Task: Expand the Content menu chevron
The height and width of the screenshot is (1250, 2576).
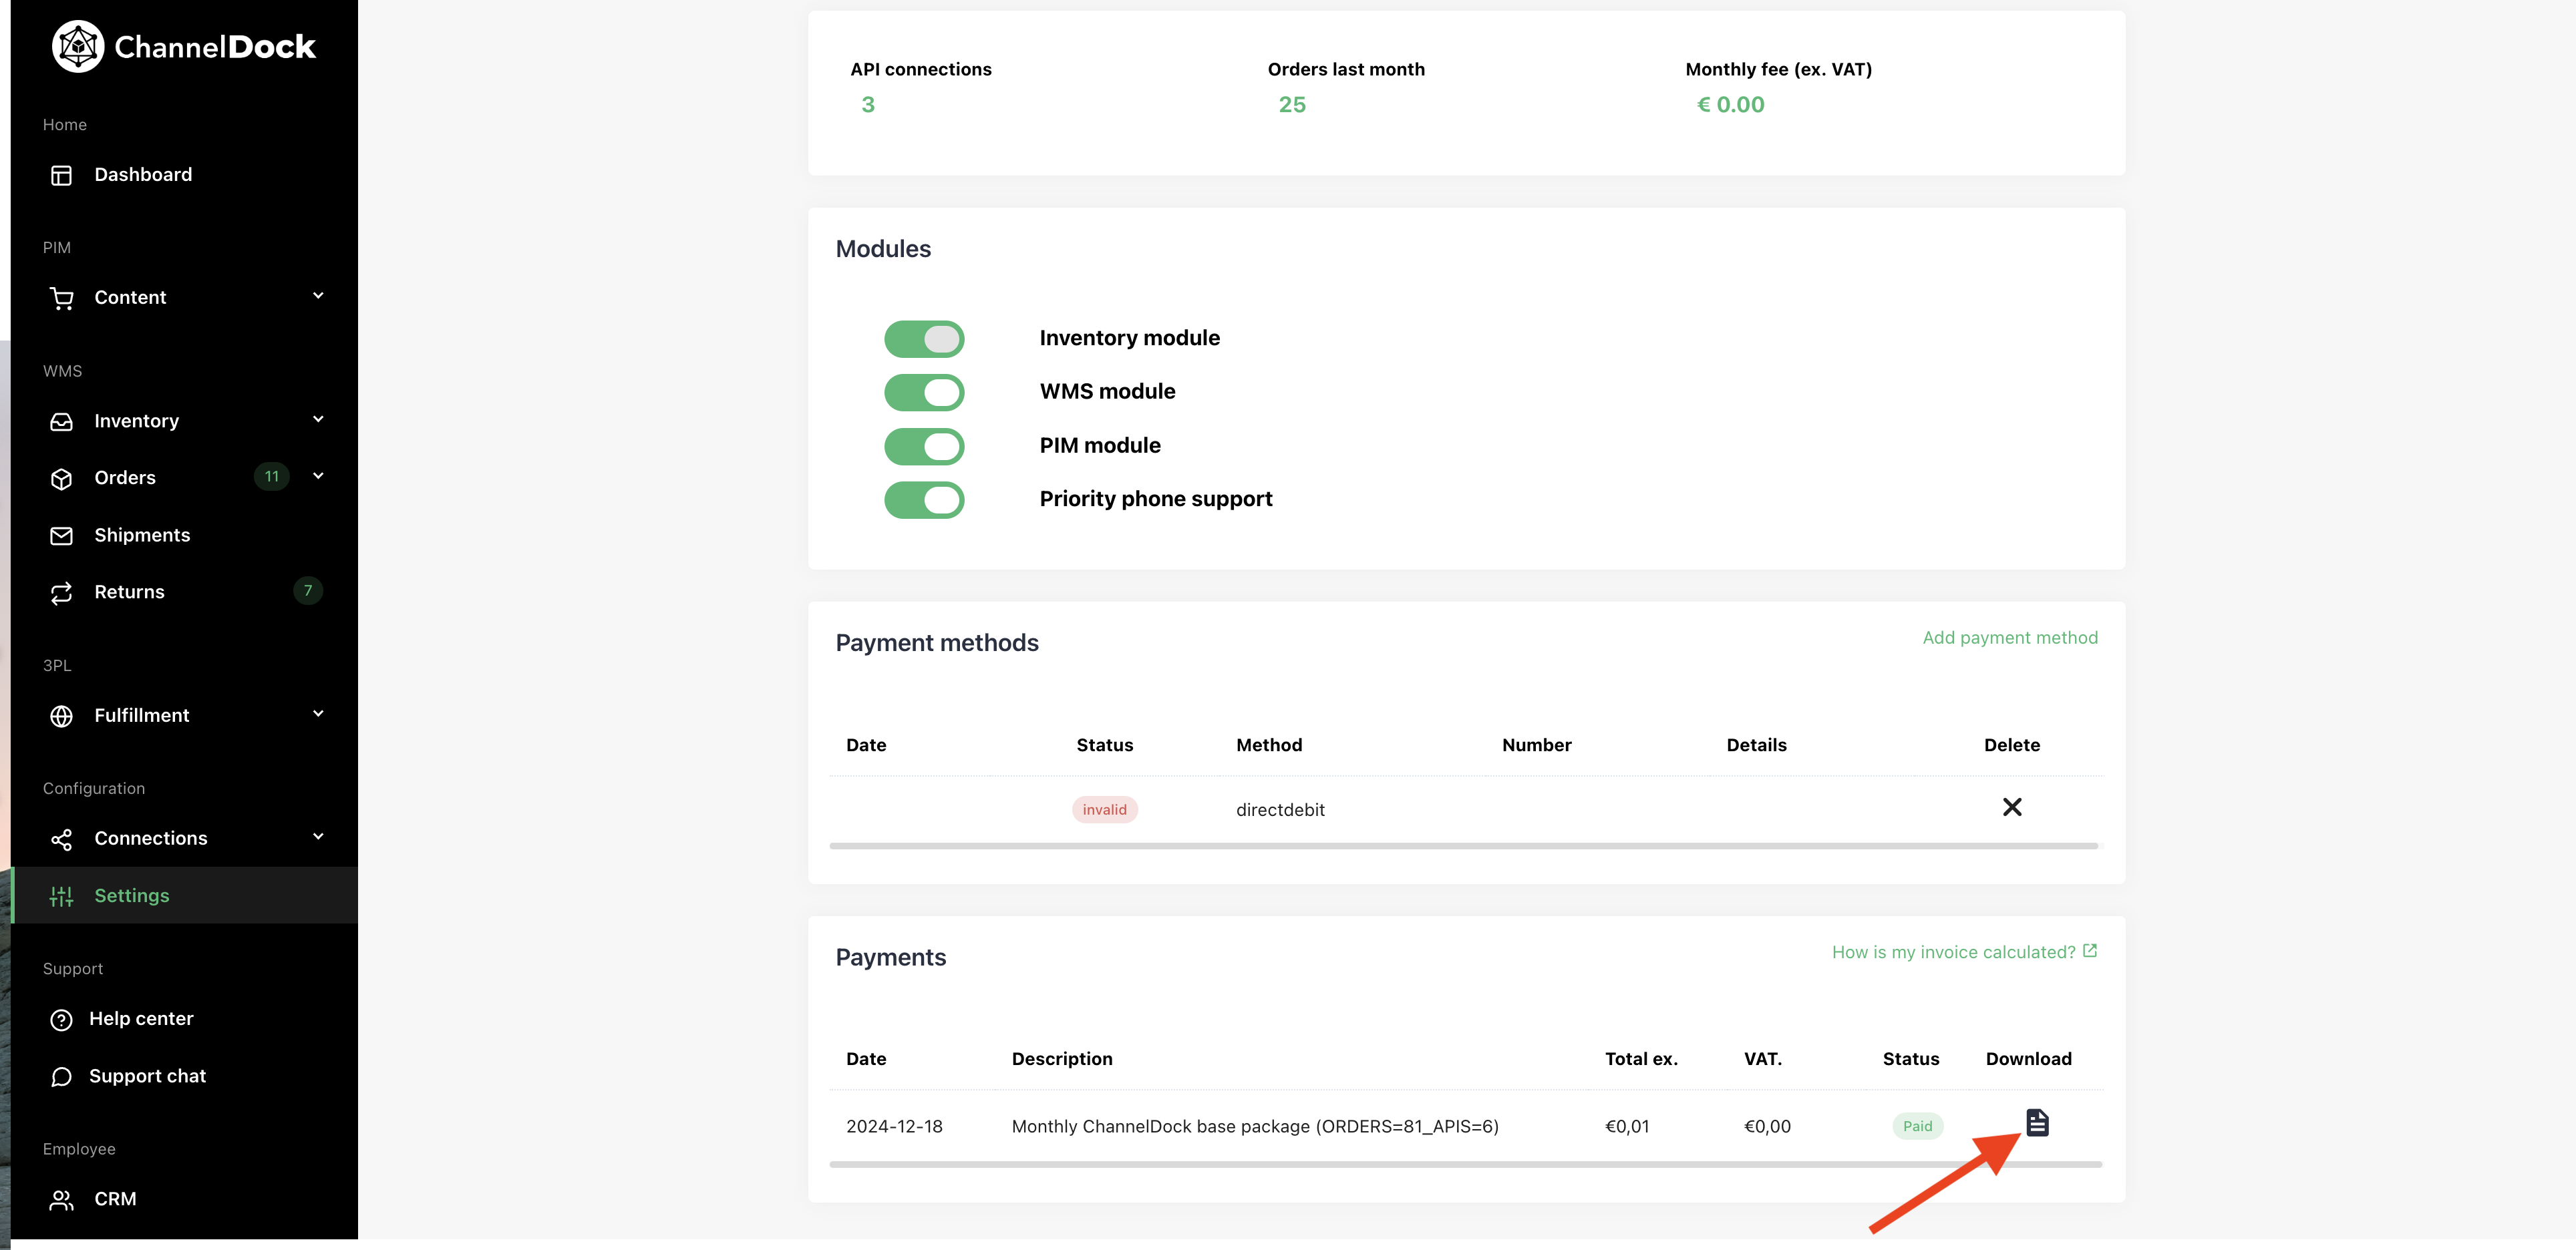Action: tap(318, 296)
